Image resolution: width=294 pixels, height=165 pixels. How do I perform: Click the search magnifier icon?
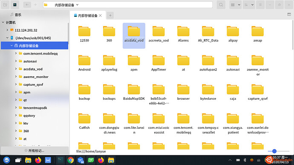[221, 5]
